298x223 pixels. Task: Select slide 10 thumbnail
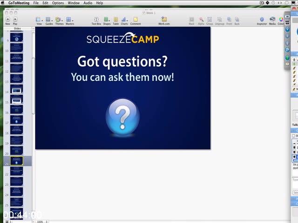(17, 47)
